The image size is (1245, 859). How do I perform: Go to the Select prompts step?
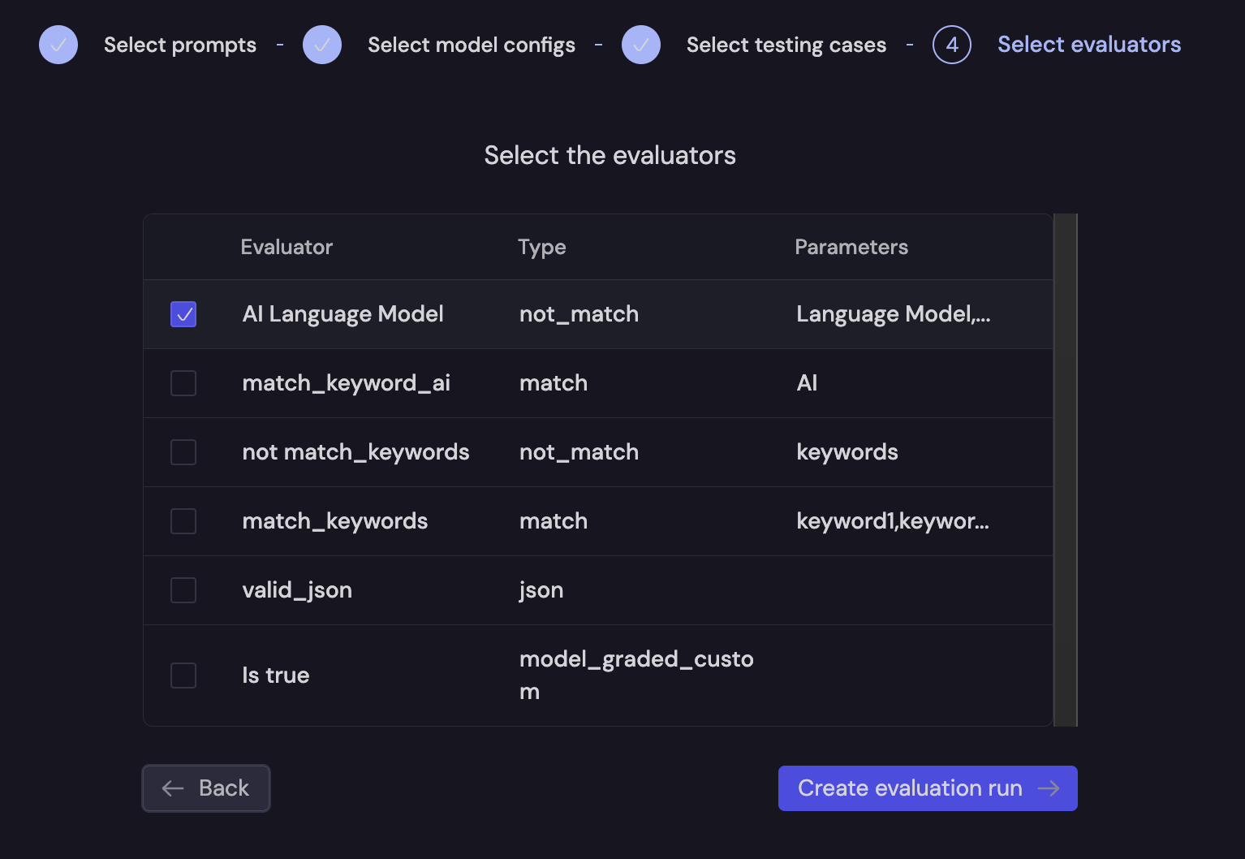[179, 45]
